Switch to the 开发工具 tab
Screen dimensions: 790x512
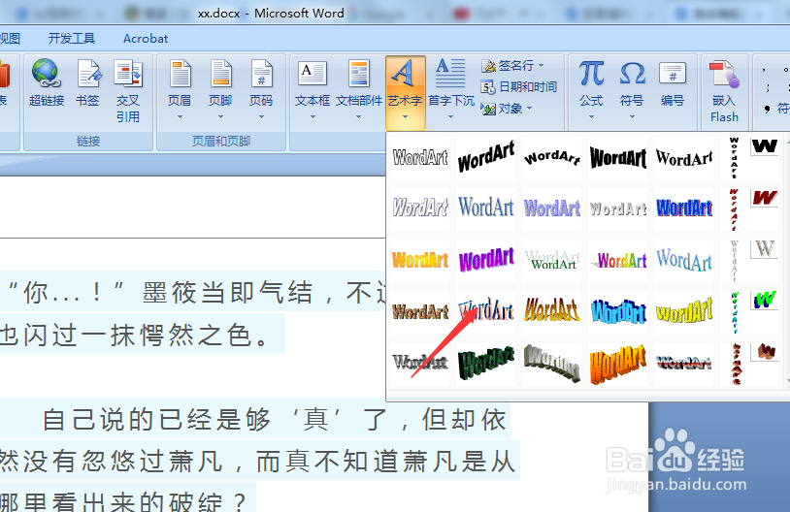72,38
